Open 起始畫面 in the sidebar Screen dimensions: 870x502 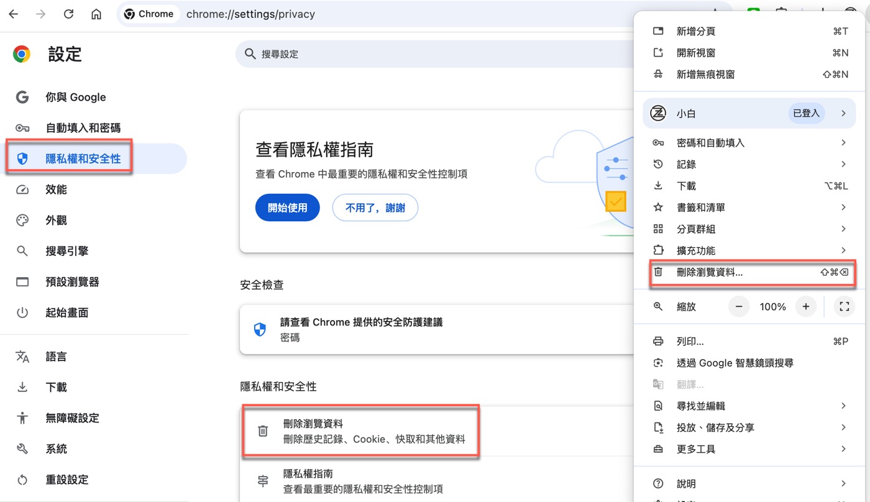(93, 313)
